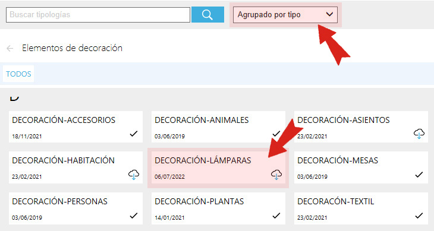Select the DECORACIÓN-MESAS tile title

click(x=338, y=160)
